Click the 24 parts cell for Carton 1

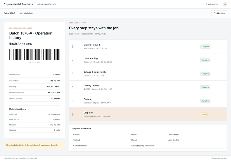pyautogui.click(x=134, y=134)
